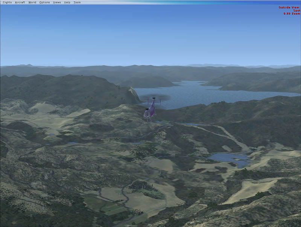
Task: Click the purple helicopter fuselage
Action: click(x=151, y=110)
